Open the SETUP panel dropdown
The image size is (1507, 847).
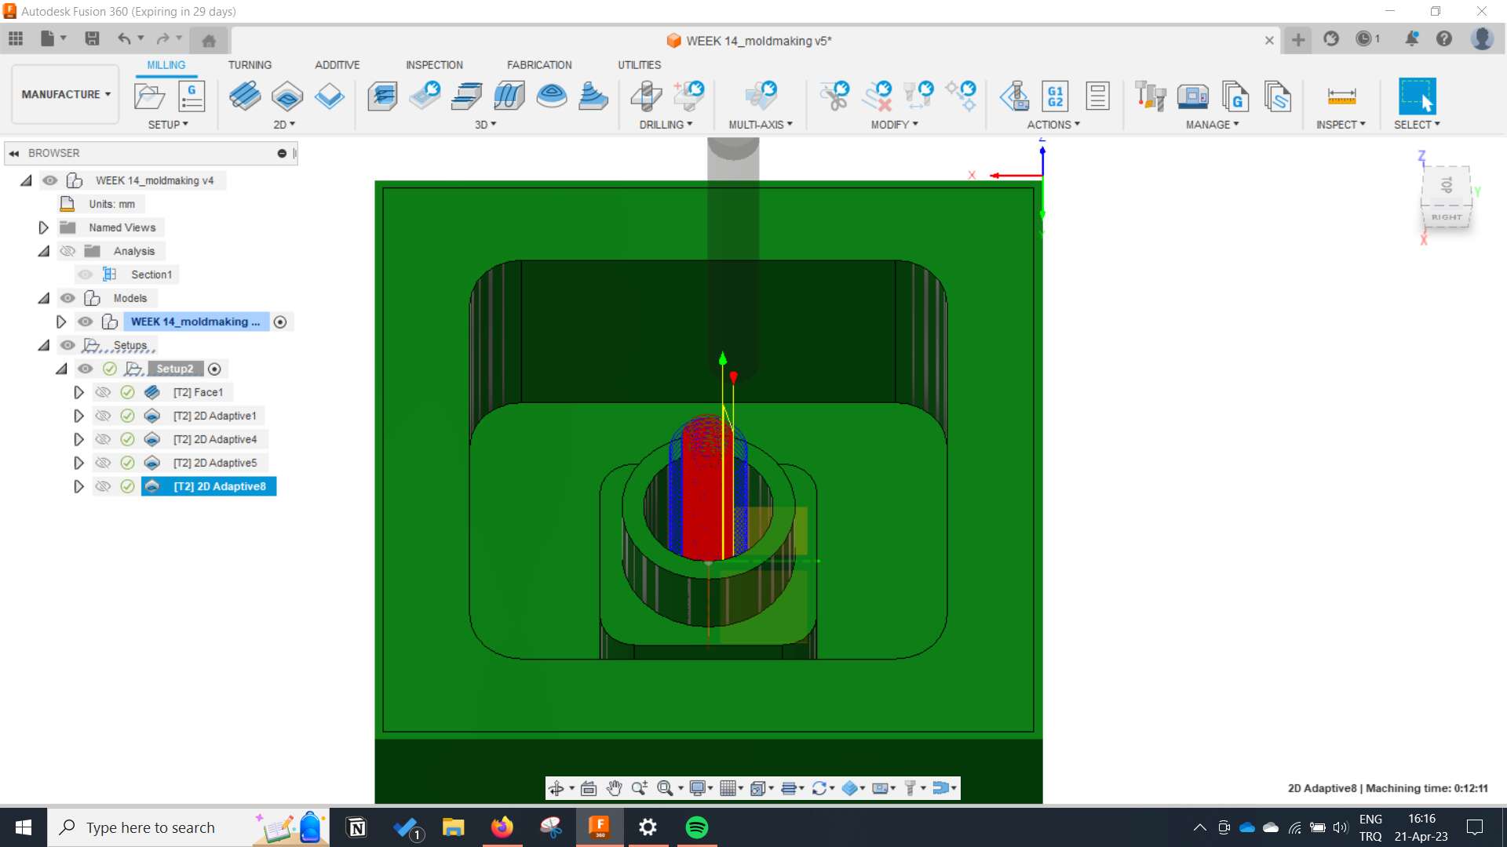coord(168,125)
